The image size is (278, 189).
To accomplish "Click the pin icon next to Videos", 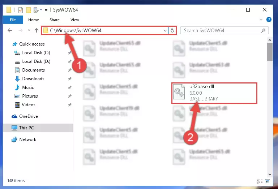I will 70,105.
